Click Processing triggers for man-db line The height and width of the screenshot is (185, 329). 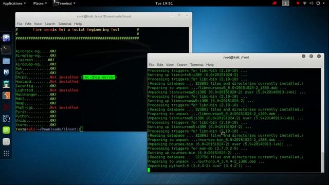[197, 149]
